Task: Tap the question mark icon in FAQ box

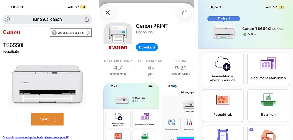Action: point(54,33)
